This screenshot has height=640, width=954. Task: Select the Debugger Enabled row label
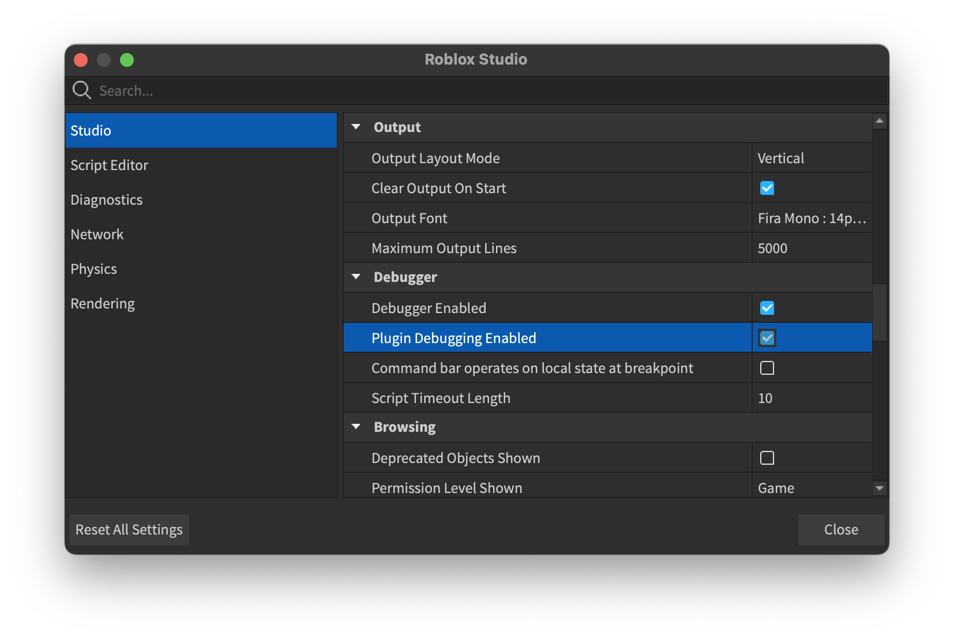tap(429, 308)
